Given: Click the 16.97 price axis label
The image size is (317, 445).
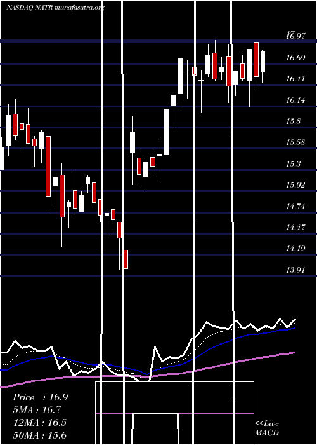Looking at the screenshot, I should 296,36.
